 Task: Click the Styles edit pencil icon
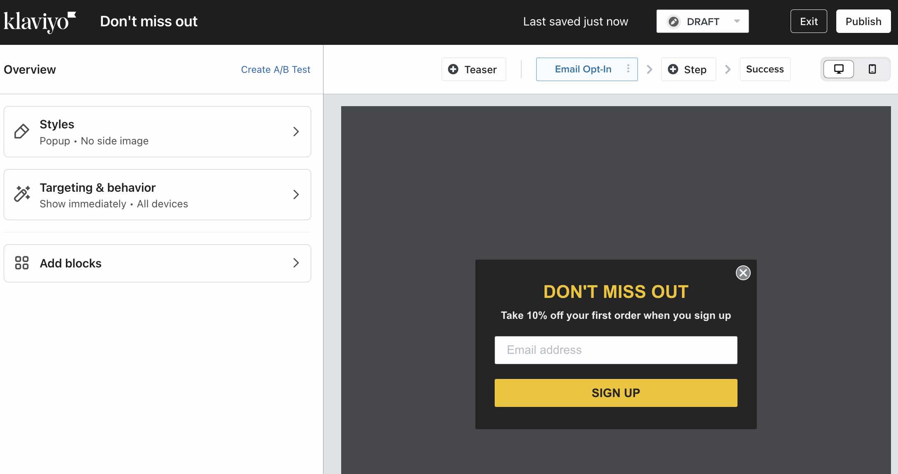21,131
